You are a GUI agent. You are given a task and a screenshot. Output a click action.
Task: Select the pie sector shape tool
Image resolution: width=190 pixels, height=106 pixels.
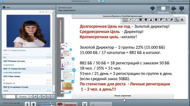[161, 20]
